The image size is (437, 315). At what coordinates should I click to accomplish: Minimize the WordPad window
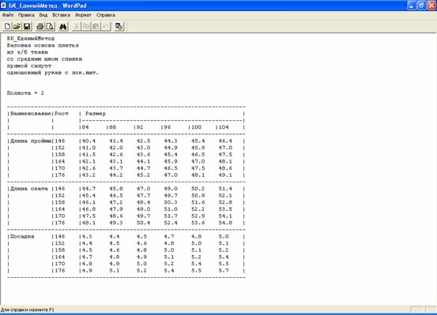pos(412,6)
